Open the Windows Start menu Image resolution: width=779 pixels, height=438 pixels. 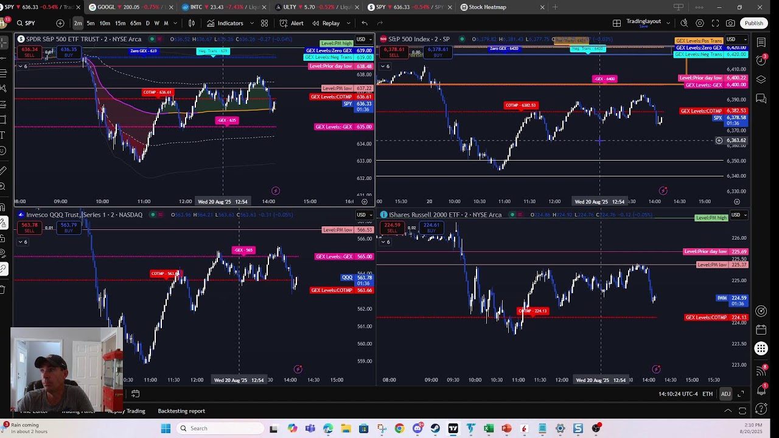(166, 428)
